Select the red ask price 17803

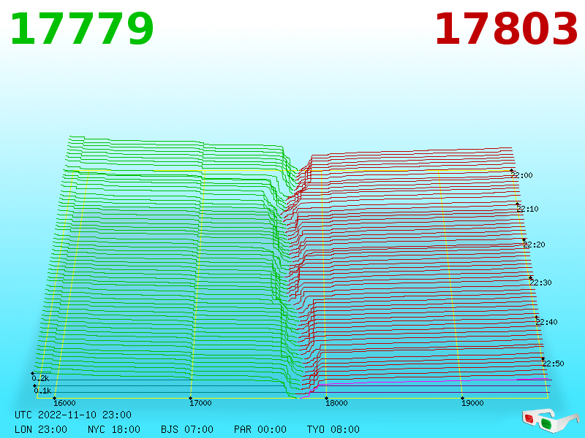tap(506, 29)
